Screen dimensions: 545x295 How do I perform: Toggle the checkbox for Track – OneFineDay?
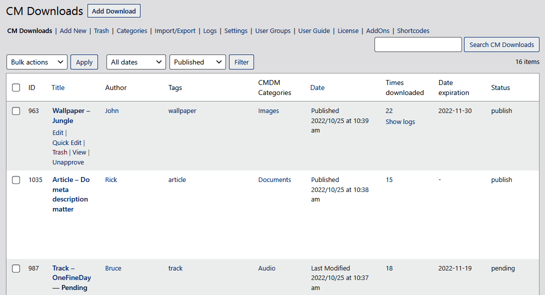point(16,268)
